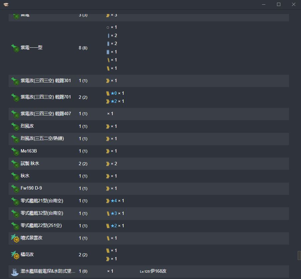Click the aircraft icon beside 試製 秋水
Screen dimensions: 301x279
pyautogui.click(x=15, y=164)
